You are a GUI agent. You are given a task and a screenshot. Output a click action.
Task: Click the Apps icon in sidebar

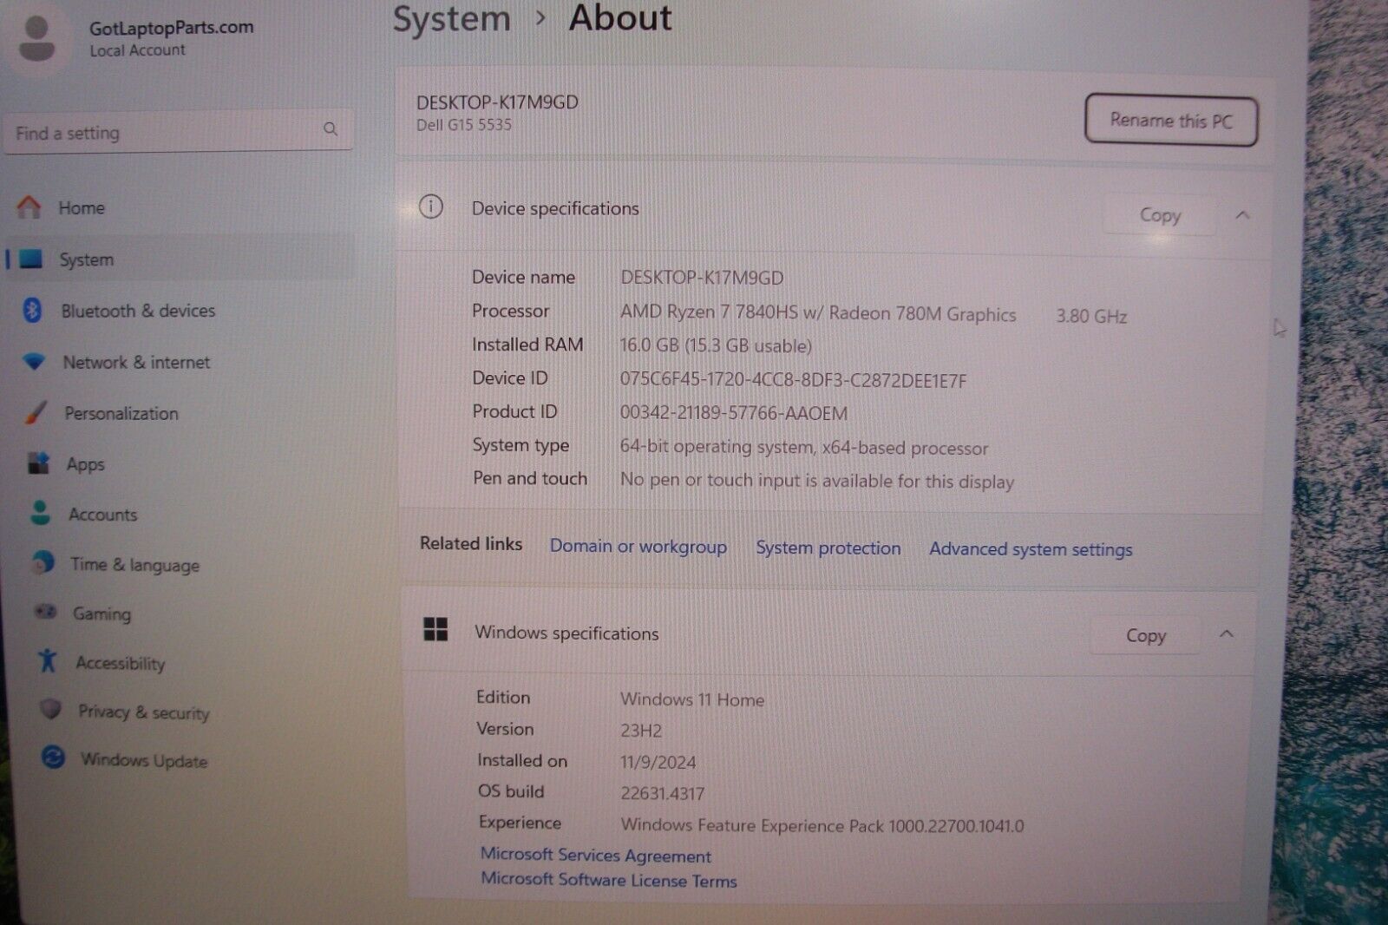tap(38, 463)
